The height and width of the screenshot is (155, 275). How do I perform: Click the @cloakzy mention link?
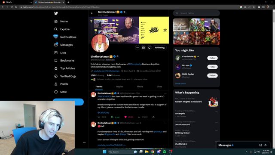158,132
